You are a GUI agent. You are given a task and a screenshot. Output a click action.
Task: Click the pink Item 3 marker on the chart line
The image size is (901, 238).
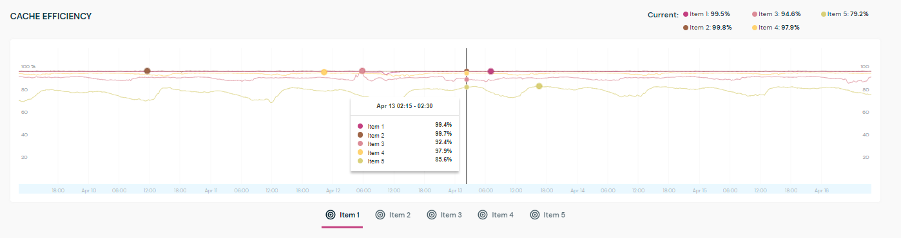tap(362, 71)
